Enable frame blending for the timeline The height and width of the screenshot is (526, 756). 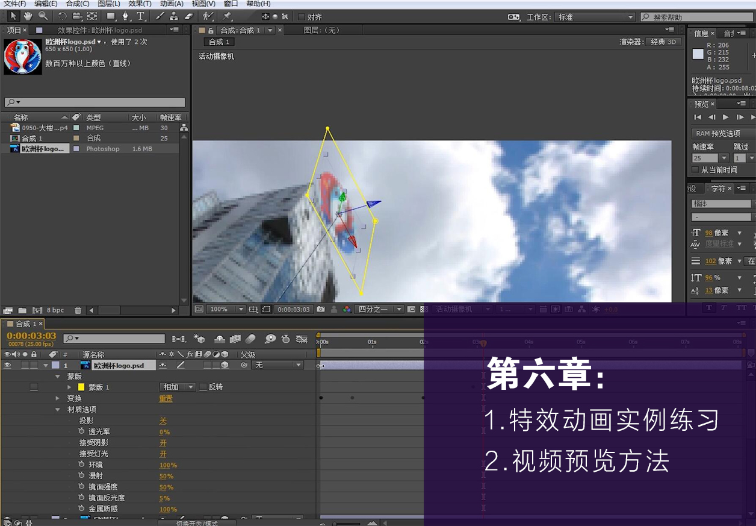(235, 339)
